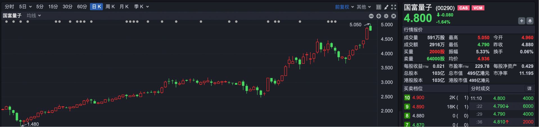Screen dimensions: 539x127
Task: Select the drawing brush tool
Action: point(386,7)
